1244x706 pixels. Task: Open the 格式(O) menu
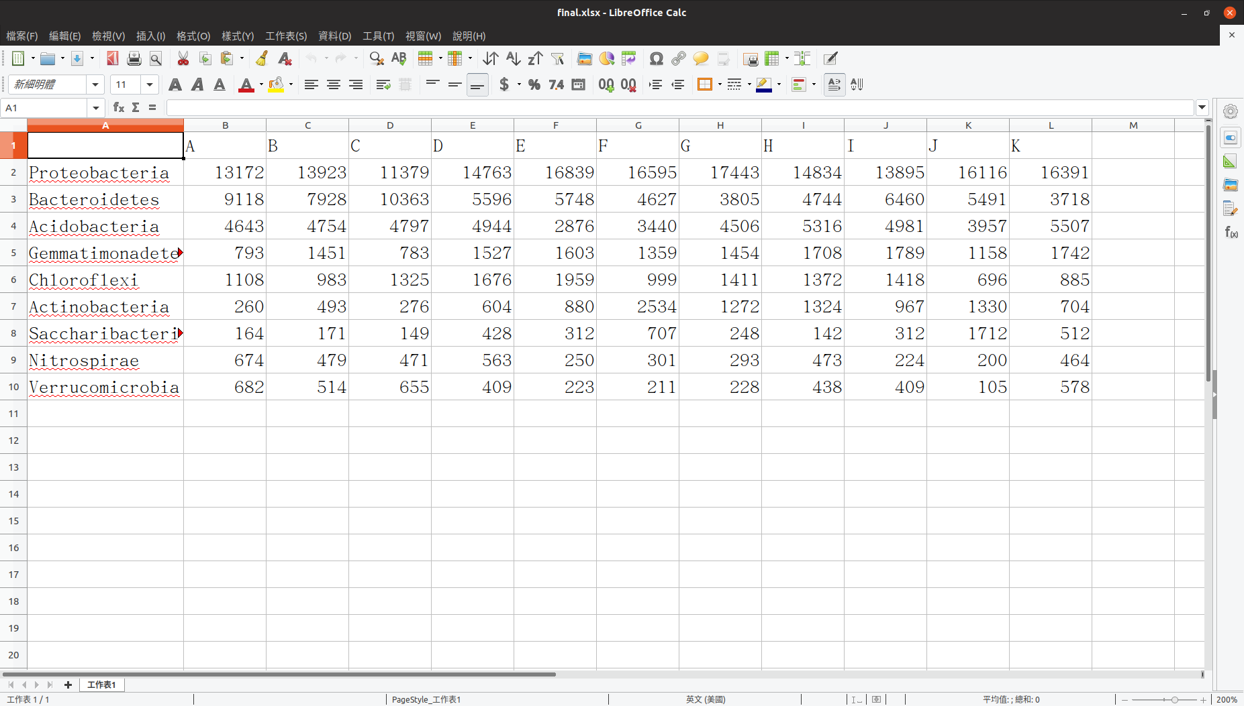coord(193,36)
